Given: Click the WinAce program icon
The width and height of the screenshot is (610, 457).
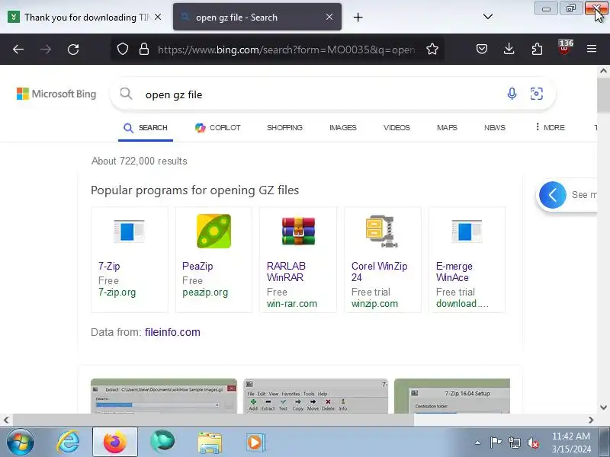Looking at the screenshot, I should pyautogui.click(x=467, y=232).
